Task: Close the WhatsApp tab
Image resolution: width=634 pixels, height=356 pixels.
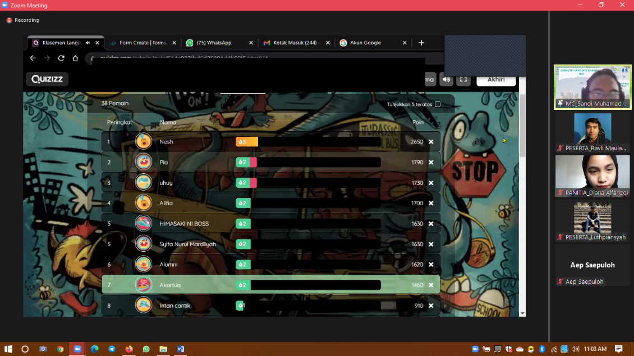Action: click(x=251, y=43)
